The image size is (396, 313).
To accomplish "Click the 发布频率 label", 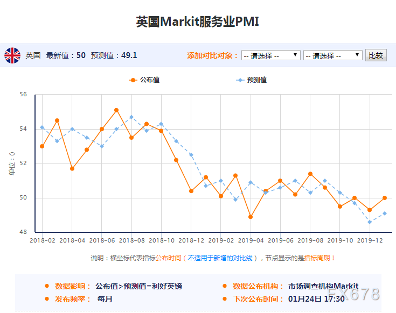I will click(73, 299).
